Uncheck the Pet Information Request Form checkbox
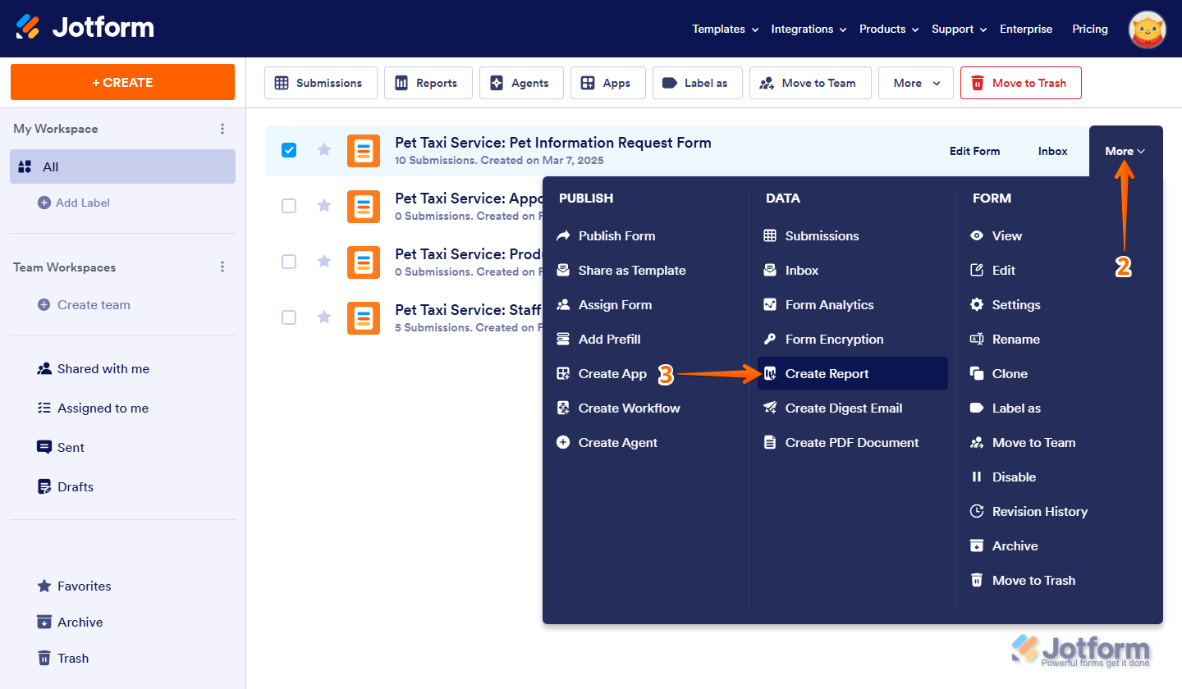This screenshot has height=689, width=1182. pos(289,150)
